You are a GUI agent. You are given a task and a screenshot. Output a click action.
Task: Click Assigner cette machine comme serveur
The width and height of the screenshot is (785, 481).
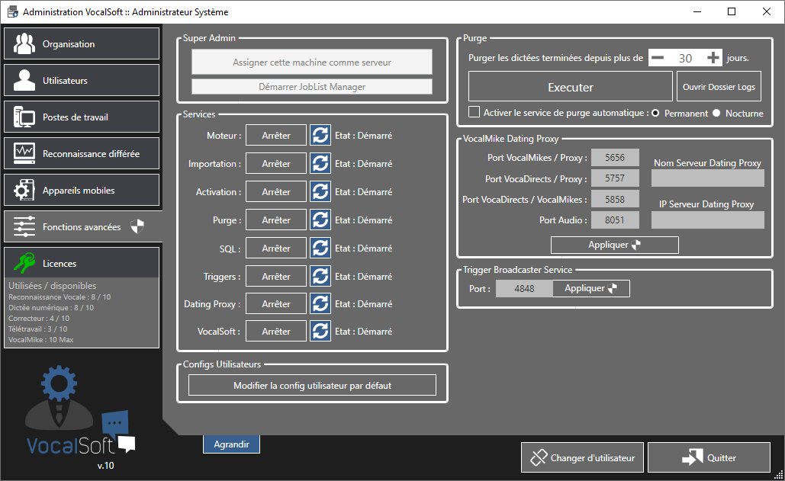pos(312,62)
